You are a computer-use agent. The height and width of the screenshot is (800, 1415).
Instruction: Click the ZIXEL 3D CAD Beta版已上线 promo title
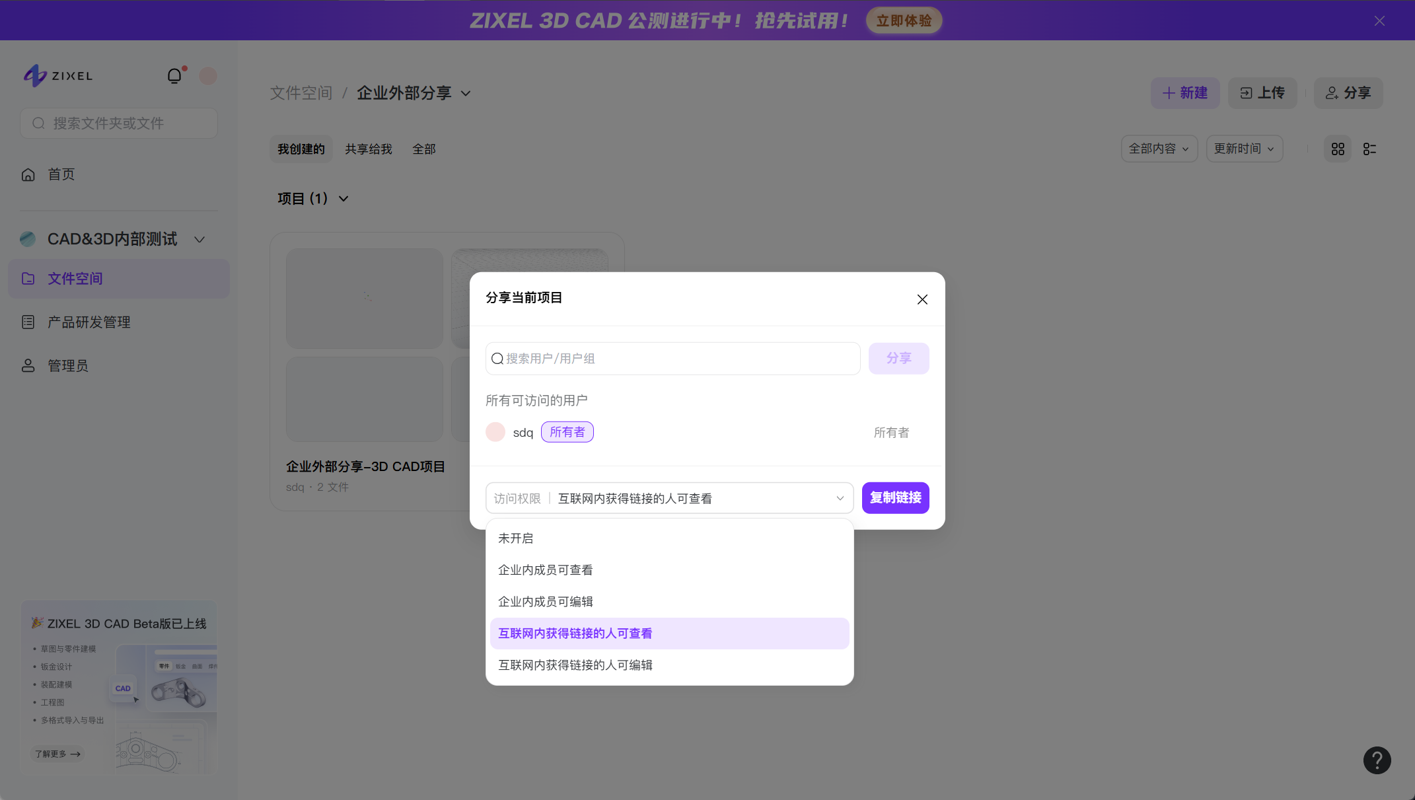tap(127, 624)
